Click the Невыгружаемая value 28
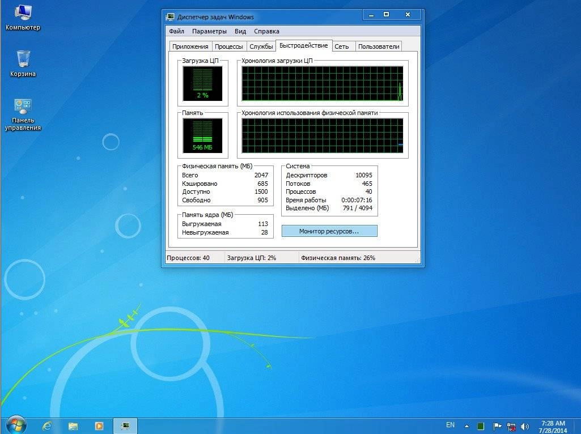 tap(264, 232)
